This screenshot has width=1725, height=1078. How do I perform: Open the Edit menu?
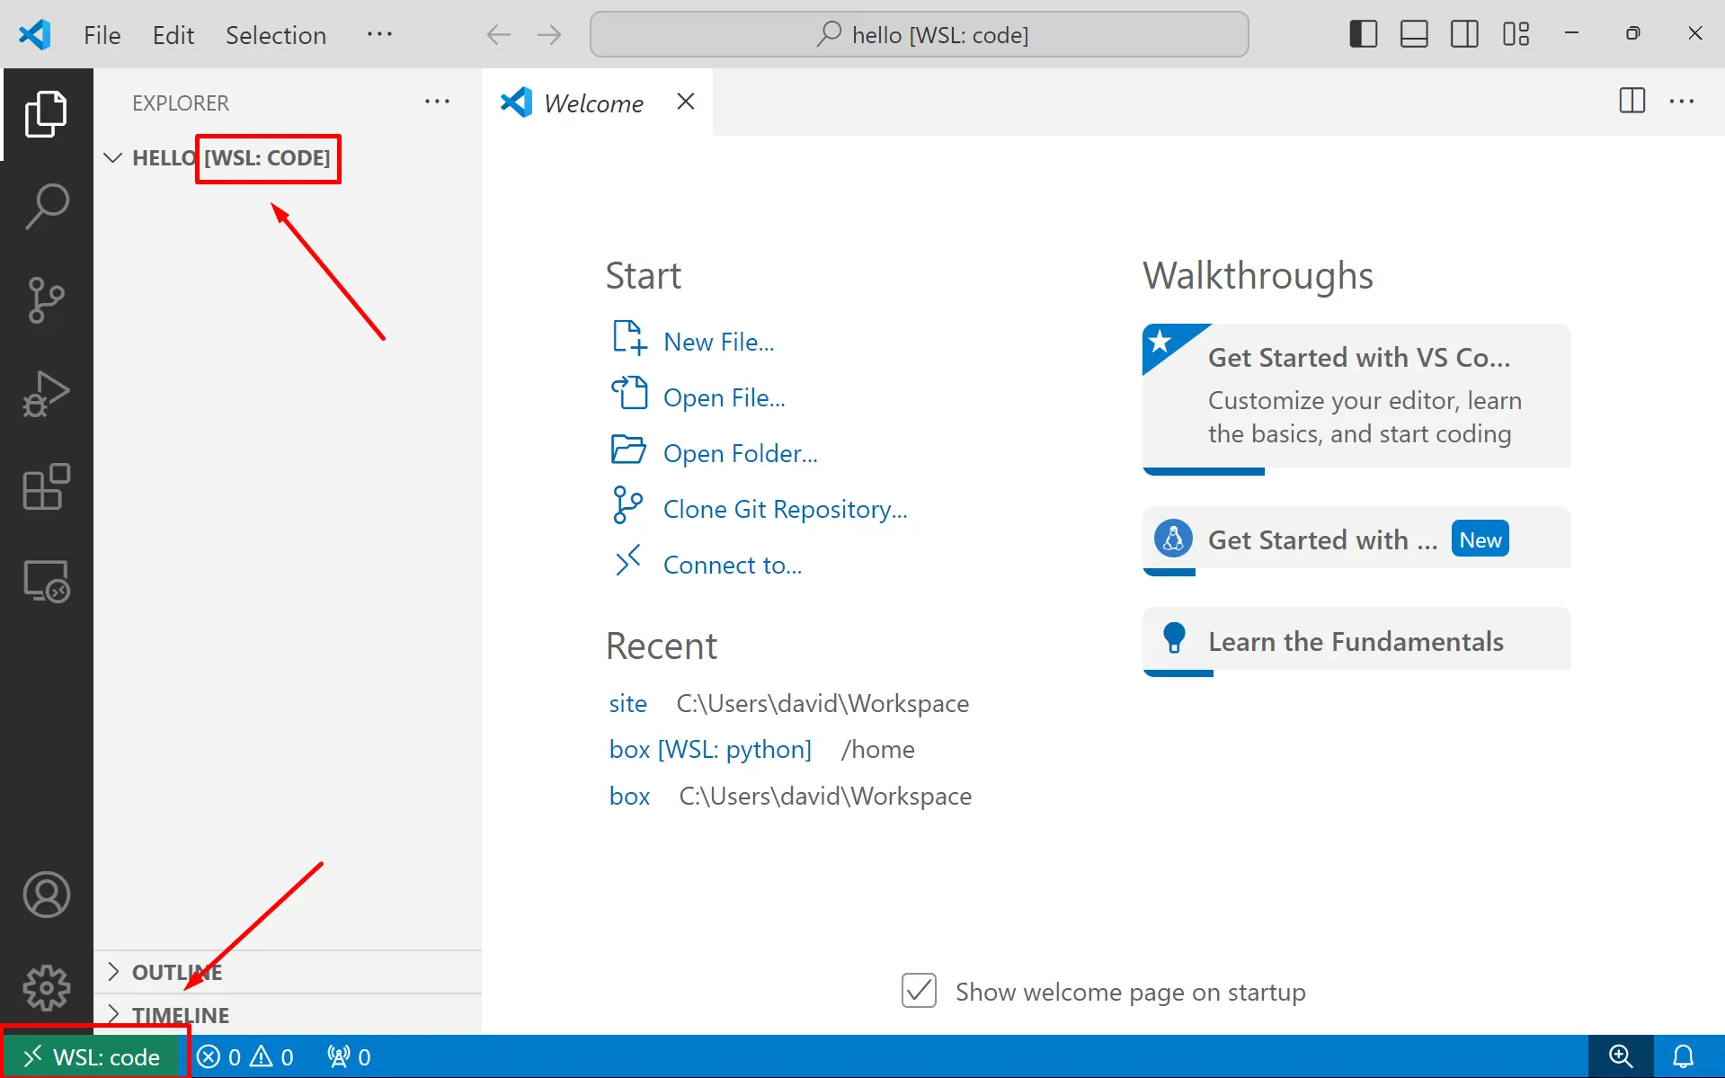tap(173, 35)
